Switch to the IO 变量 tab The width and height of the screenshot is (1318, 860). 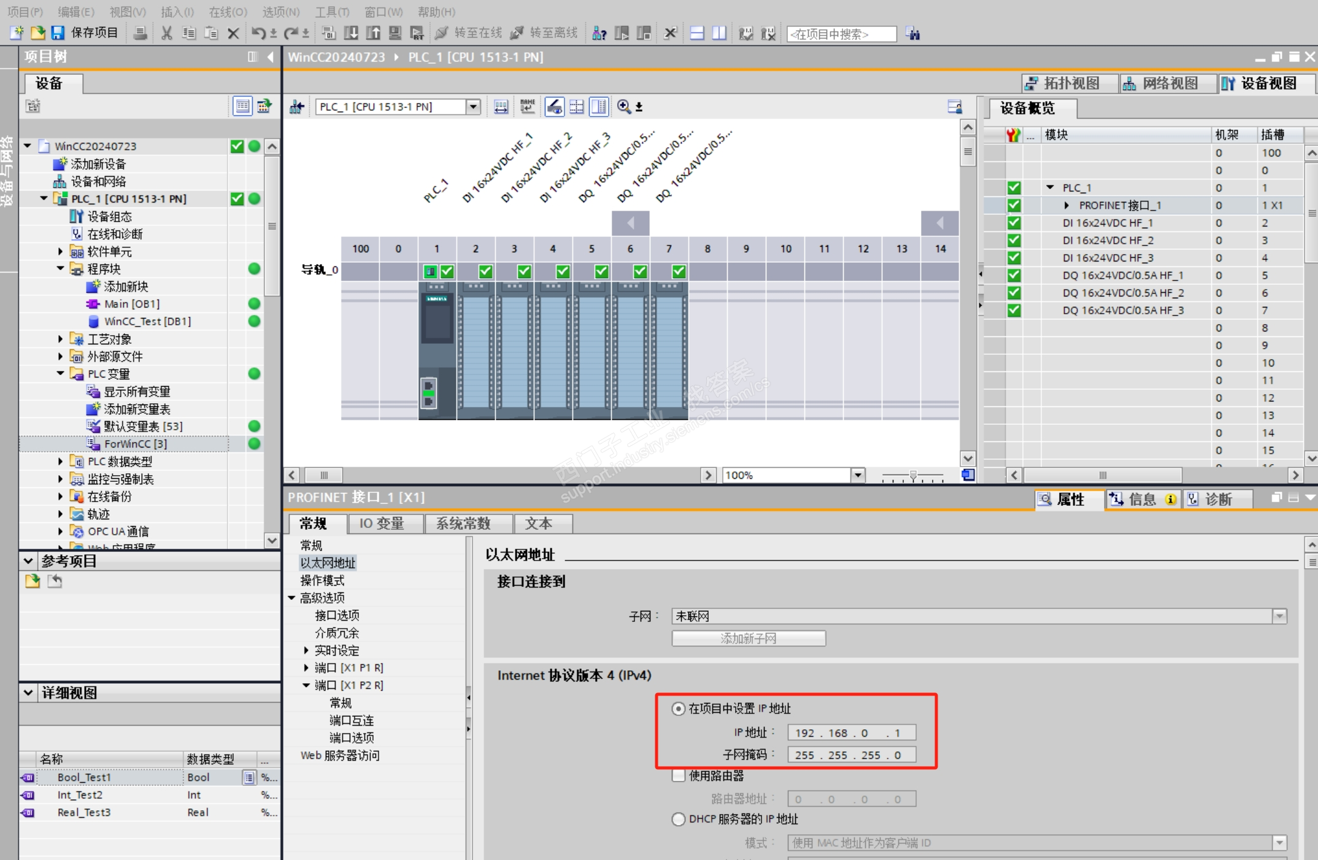[x=382, y=524]
